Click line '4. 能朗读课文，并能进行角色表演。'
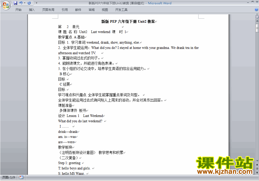Image resolution: width=259 pixels, height=181 pixels. pyautogui.click(x=86, y=64)
